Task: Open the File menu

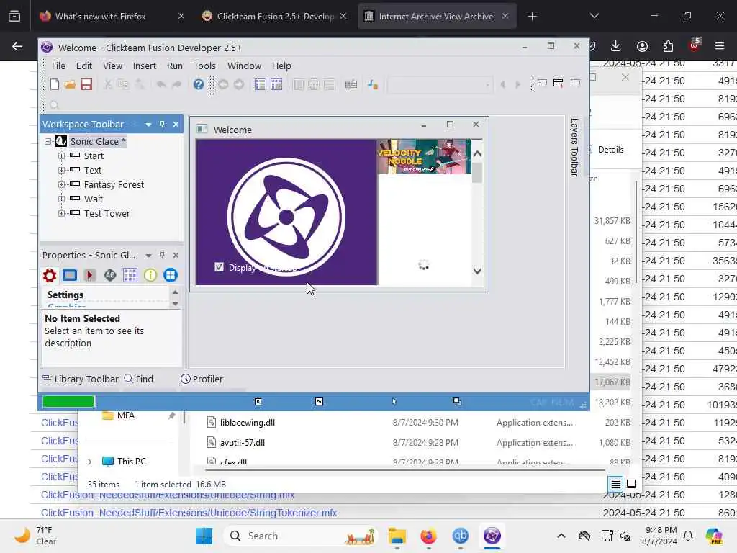Action: 58,66
